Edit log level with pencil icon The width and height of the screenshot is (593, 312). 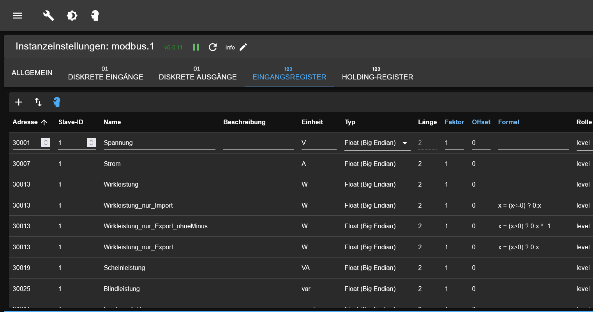[x=243, y=47]
